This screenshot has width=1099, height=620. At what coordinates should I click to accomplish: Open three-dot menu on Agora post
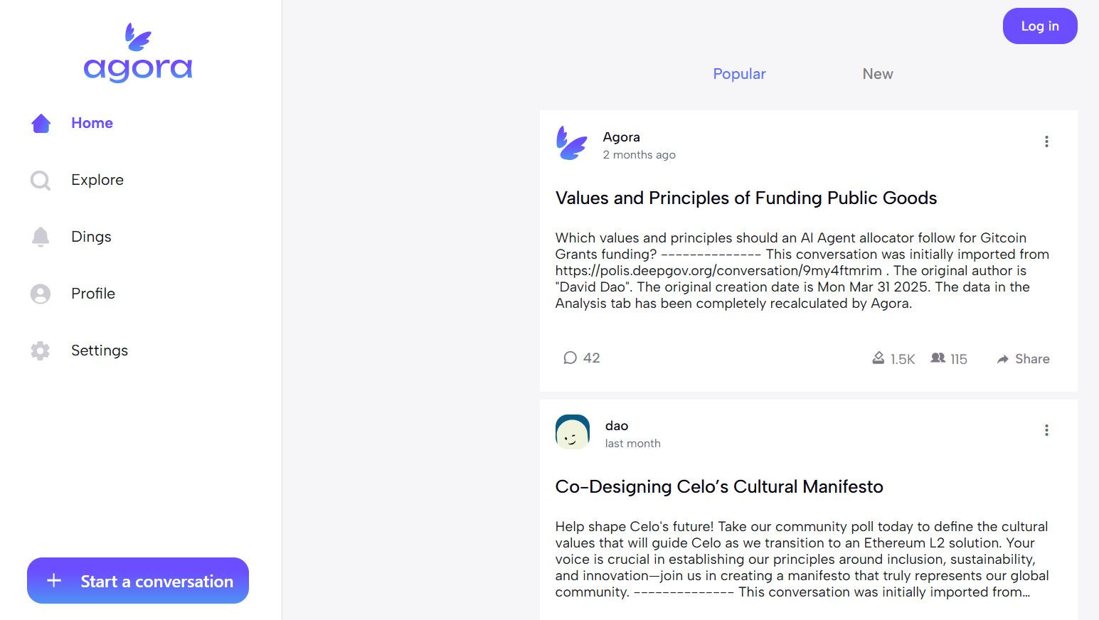click(x=1046, y=141)
